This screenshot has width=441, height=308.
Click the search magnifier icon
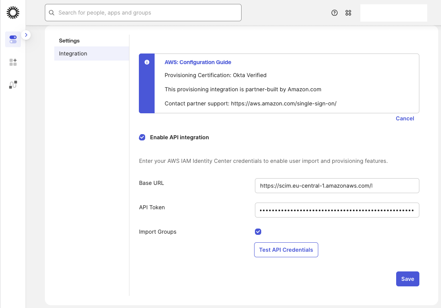(x=52, y=13)
